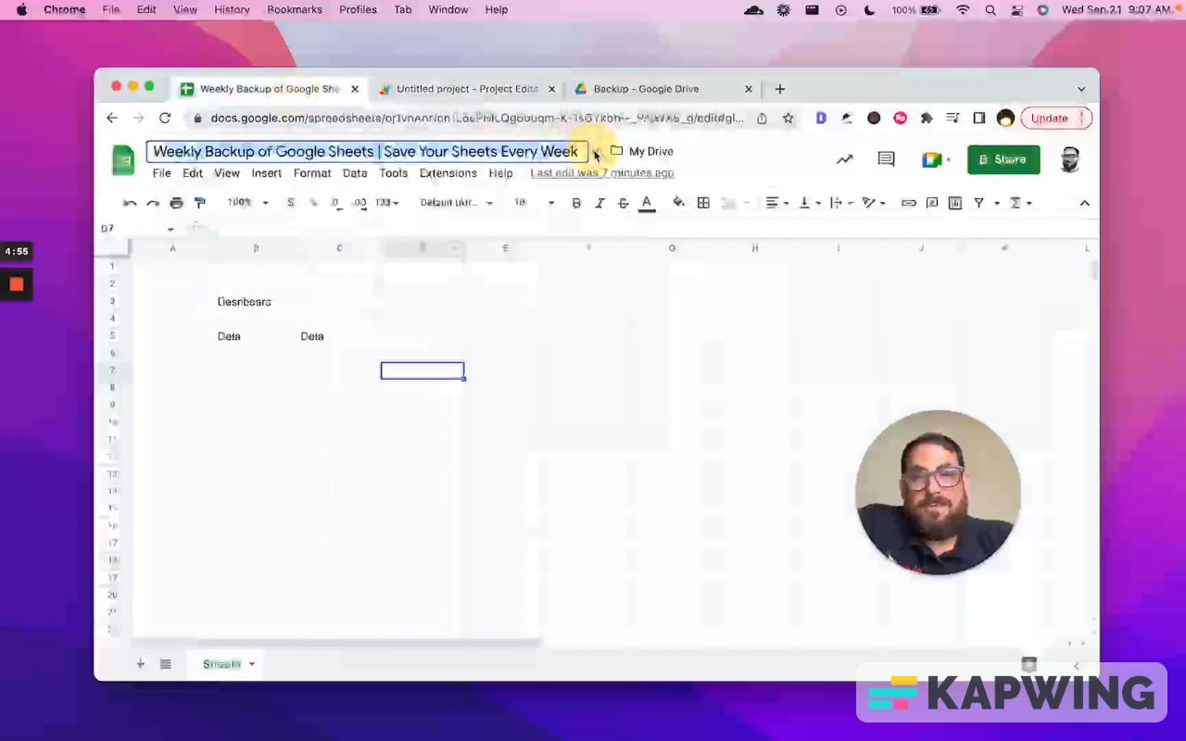Click the Chrome address bar URL
1186x741 pixels.
[x=476, y=118]
